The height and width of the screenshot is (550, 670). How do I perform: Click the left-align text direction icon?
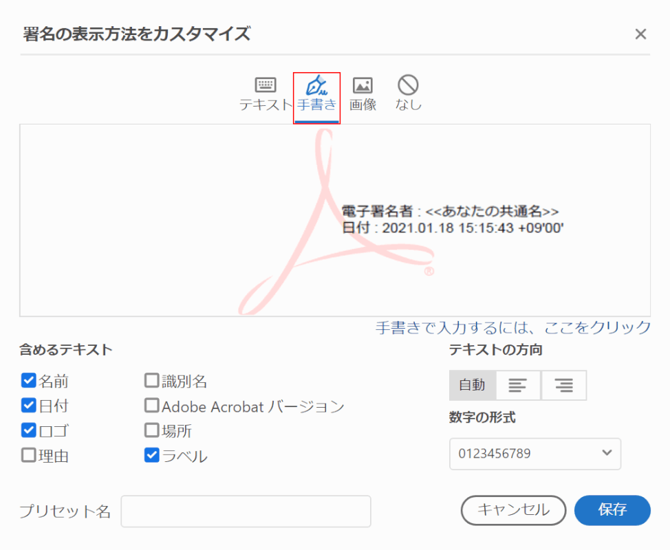(x=518, y=385)
